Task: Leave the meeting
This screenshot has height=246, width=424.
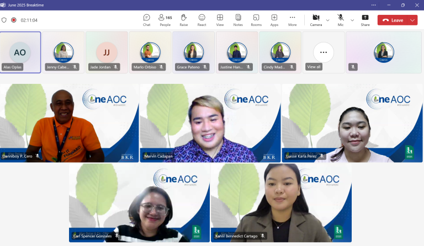Action: tap(393, 20)
